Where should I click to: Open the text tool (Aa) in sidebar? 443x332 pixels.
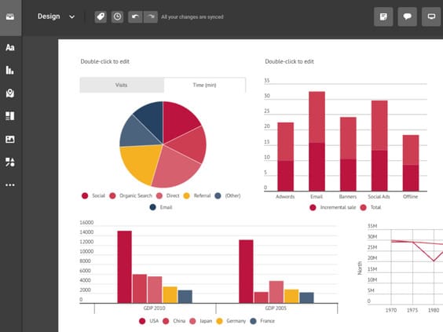10,47
